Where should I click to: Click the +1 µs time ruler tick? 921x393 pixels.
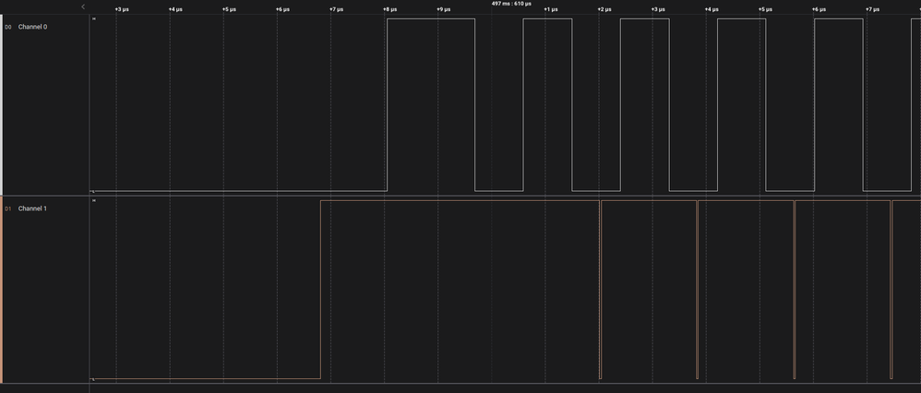pos(550,9)
